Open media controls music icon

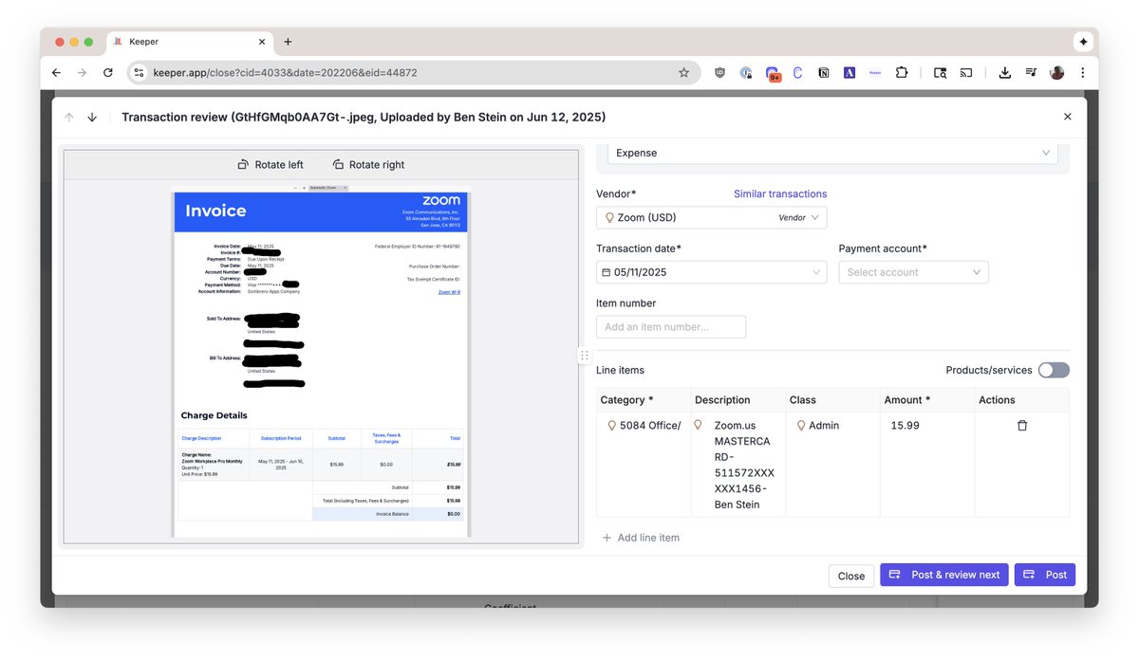pyautogui.click(x=1031, y=72)
